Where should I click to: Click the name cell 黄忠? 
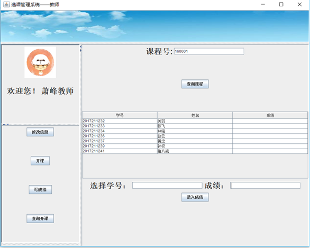point(195,141)
